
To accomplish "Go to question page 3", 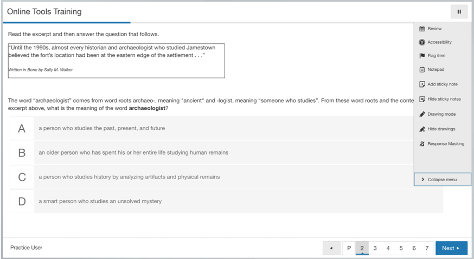I will 375,248.
